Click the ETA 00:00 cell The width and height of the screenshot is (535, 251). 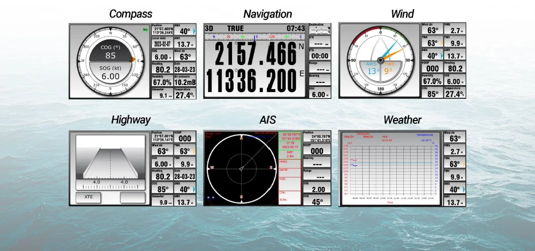point(320,54)
